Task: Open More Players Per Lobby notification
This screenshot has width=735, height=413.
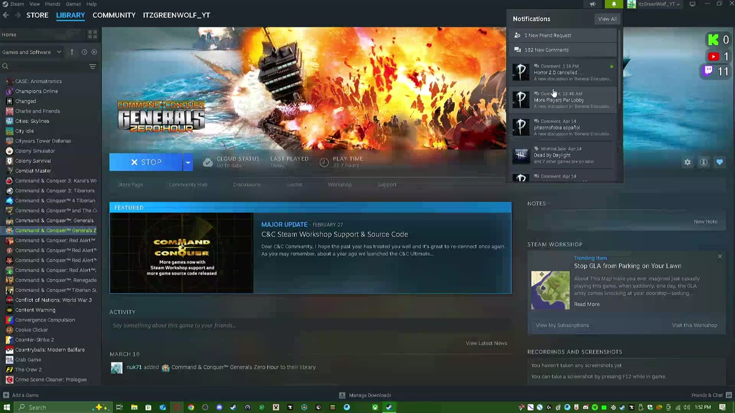Action: point(563,100)
